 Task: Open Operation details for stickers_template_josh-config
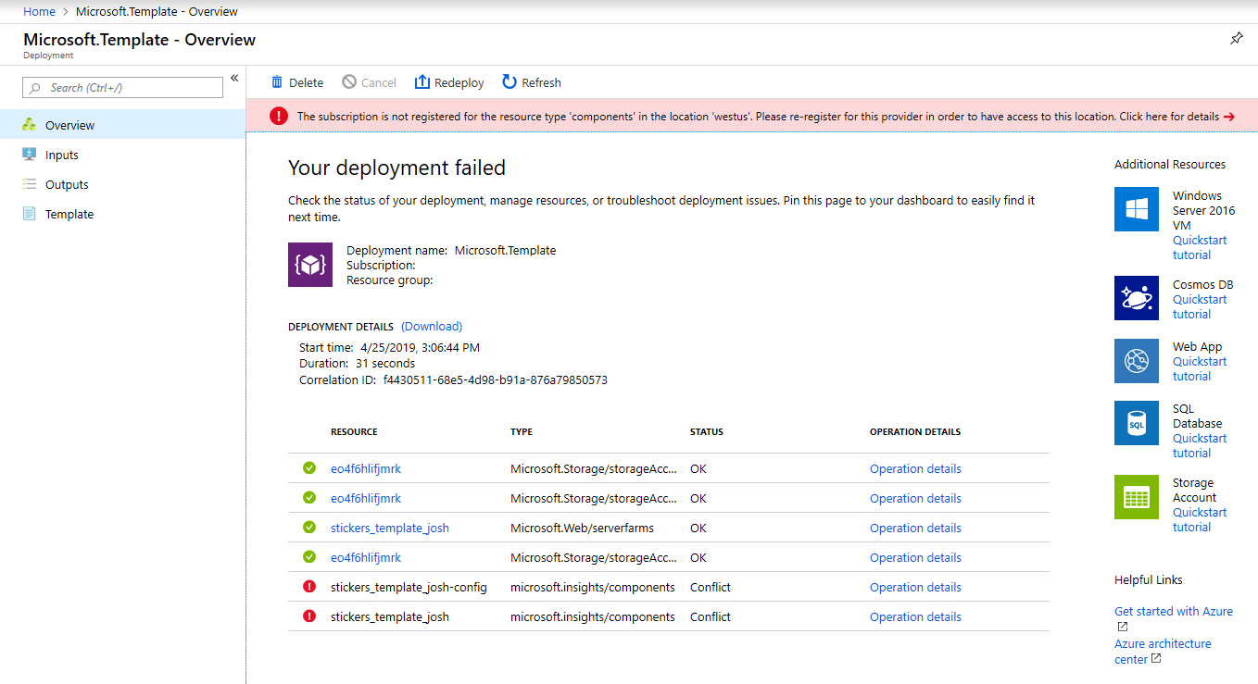pyautogui.click(x=915, y=587)
